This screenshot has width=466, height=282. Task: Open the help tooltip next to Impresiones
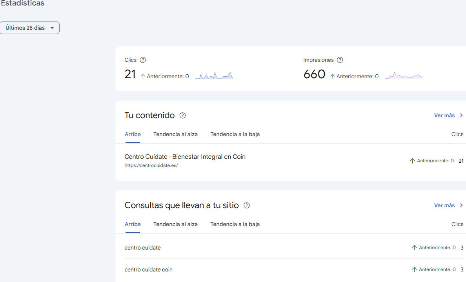(340, 60)
